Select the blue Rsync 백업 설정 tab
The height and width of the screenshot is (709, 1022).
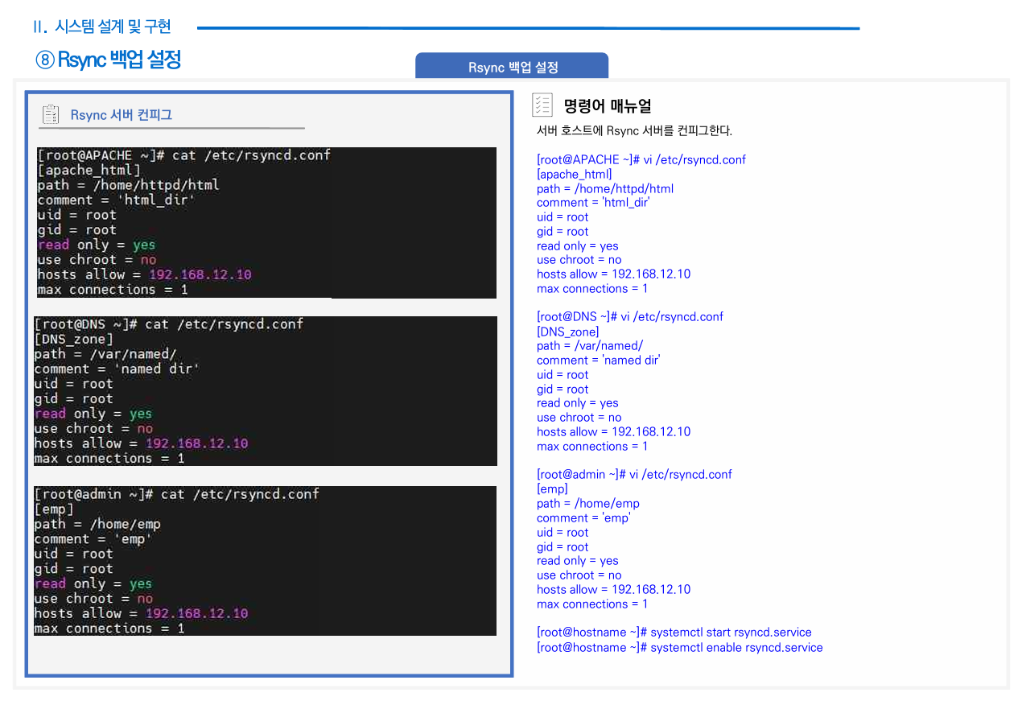[x=512, y=67]
